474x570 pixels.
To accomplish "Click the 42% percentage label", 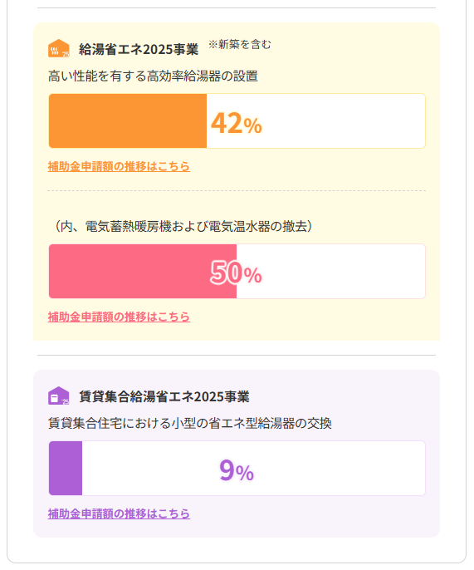I will (x=237, y=123).
